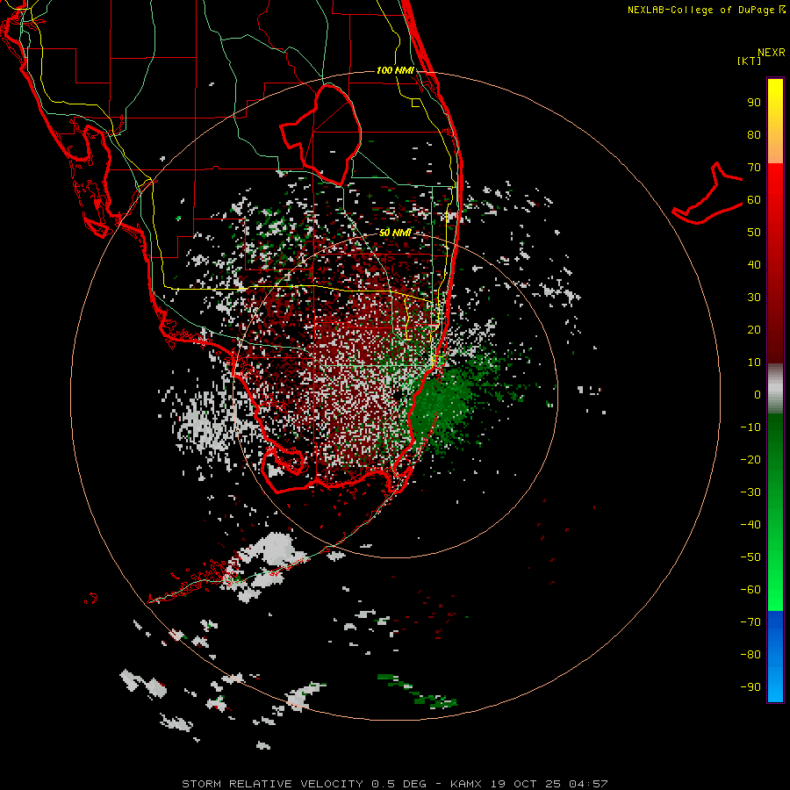Click the 80 value on the velocity scale
Image resolution: width=790 pixels, height=790 pixels.
click(x=754, y=134)
